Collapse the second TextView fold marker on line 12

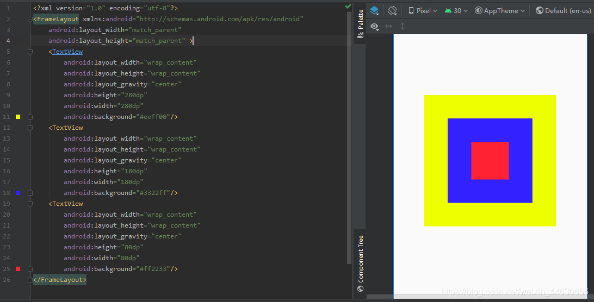[30, 128]
